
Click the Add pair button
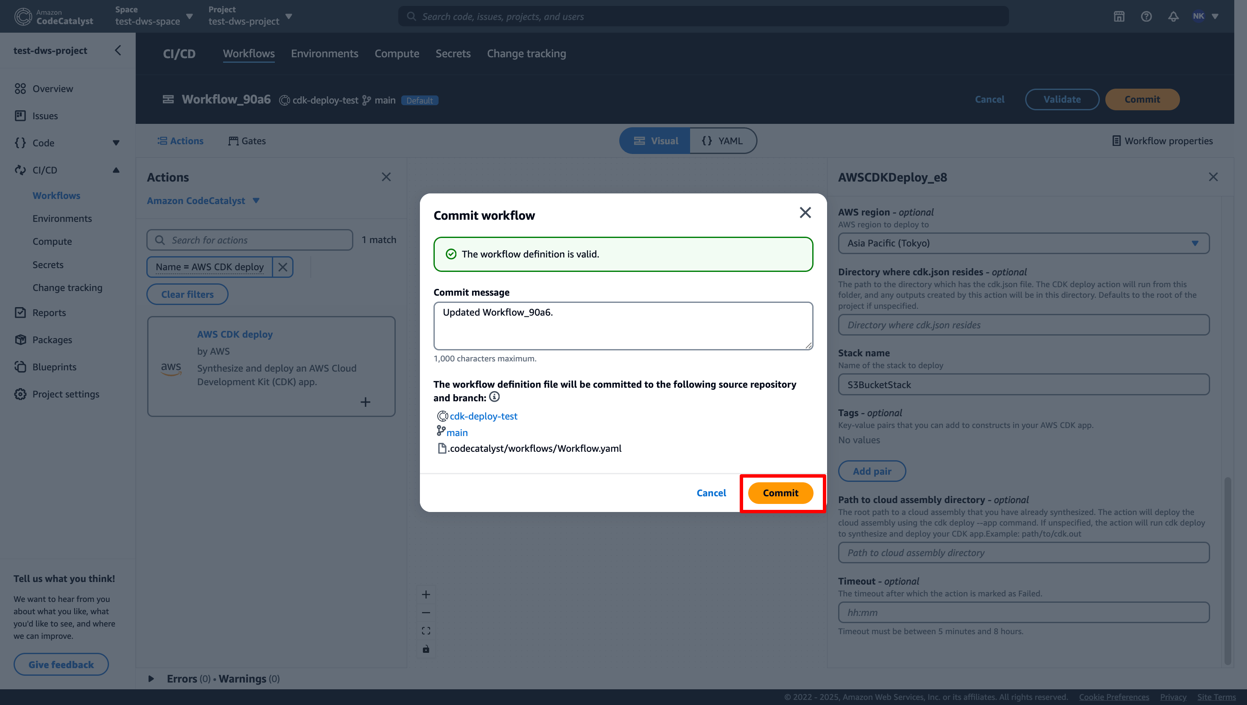tap(872, 471)
